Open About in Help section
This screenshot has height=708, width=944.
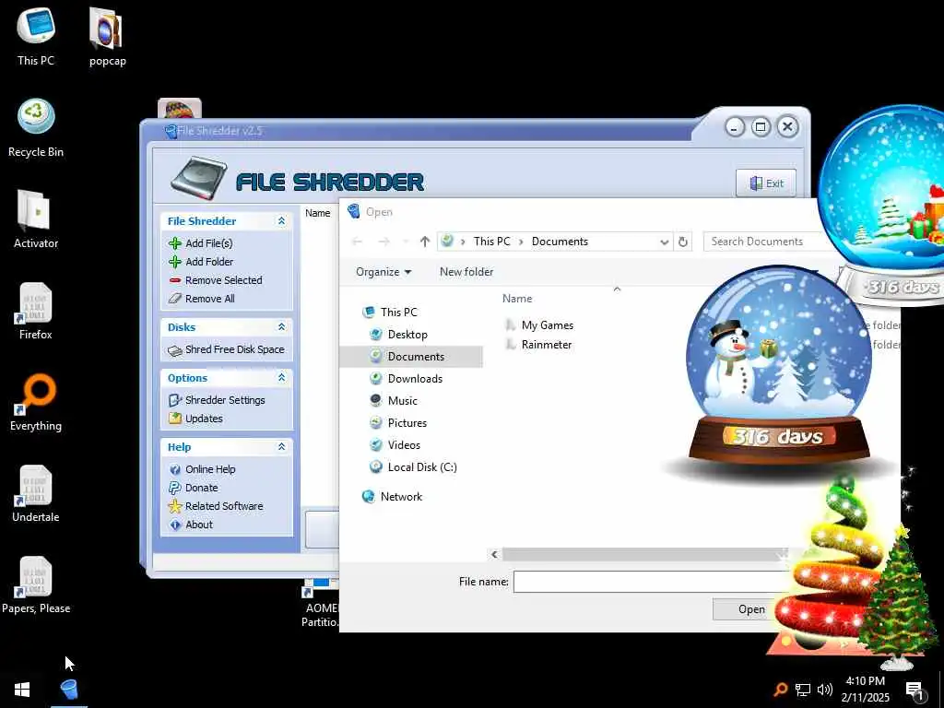pos(199,525)
